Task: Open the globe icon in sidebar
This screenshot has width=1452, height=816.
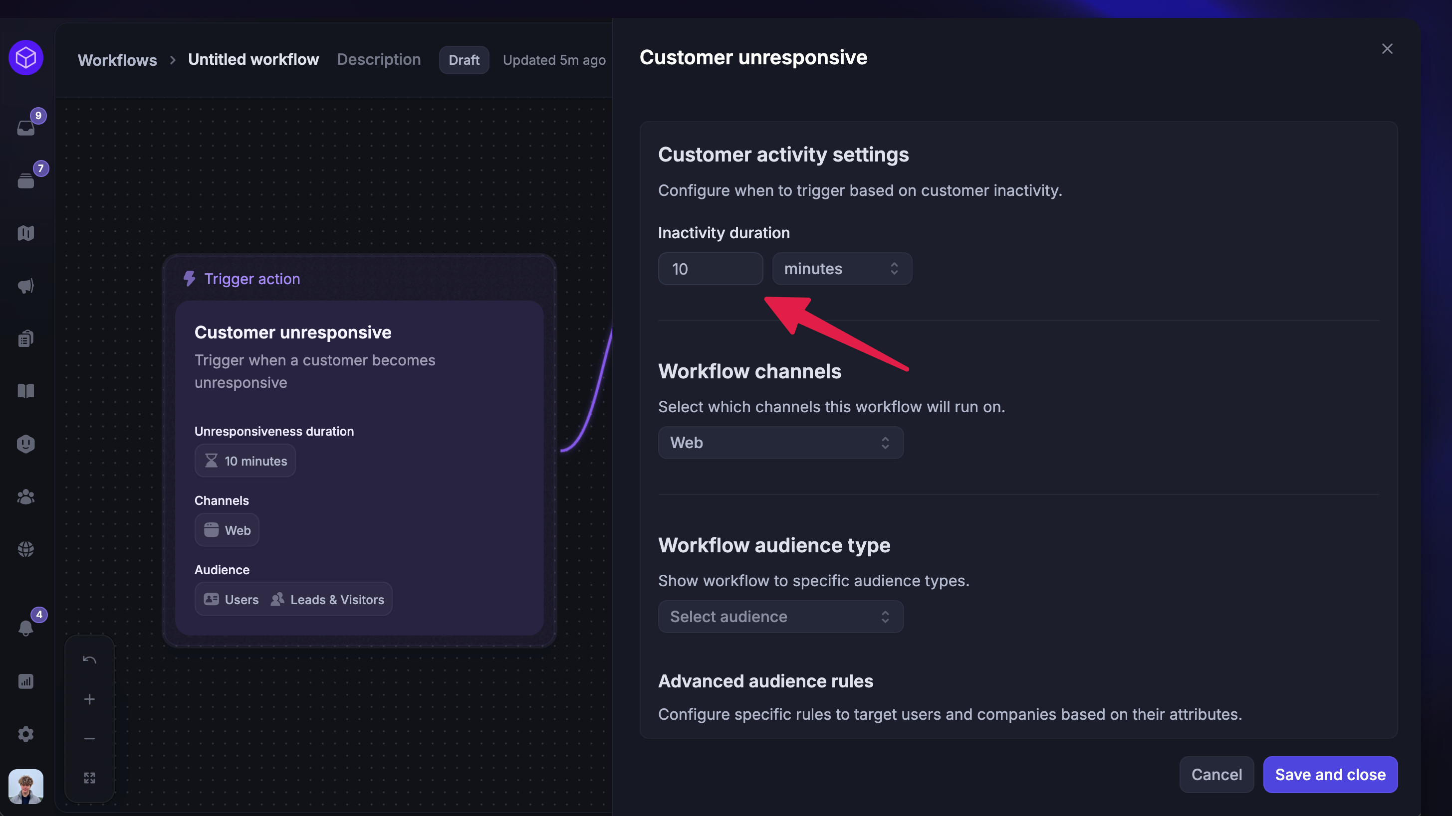Action: coord(26,549)
